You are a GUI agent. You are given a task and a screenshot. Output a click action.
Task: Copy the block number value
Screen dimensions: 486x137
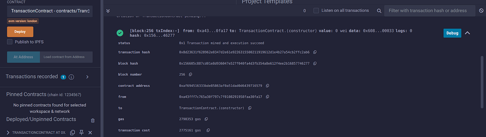pyautogui.click(x=190, y=75)
